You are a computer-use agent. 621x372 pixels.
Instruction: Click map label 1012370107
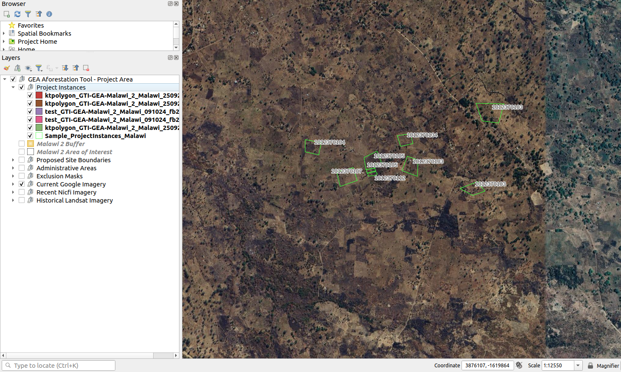[347, 171]
